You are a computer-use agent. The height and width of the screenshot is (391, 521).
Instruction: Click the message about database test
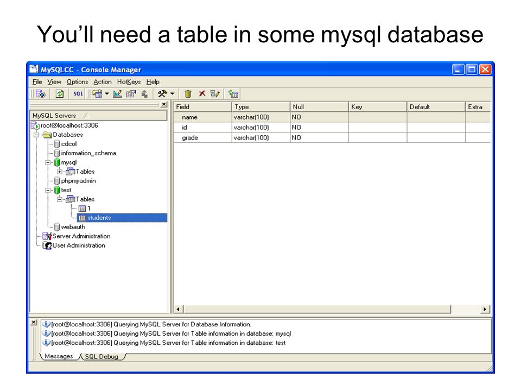pos(168,343)
